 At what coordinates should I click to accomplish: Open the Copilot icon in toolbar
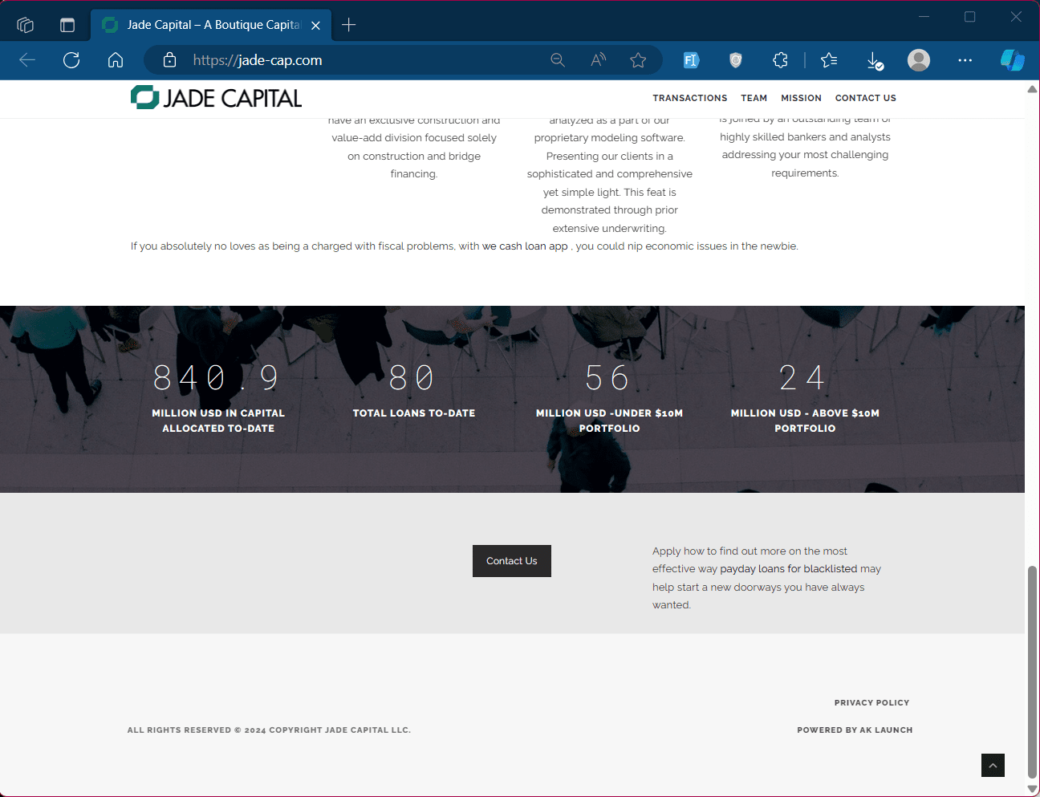click(1012, 60)
